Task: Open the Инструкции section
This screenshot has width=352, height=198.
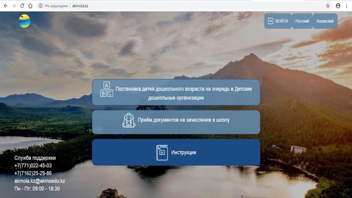Action: [176, 152]
